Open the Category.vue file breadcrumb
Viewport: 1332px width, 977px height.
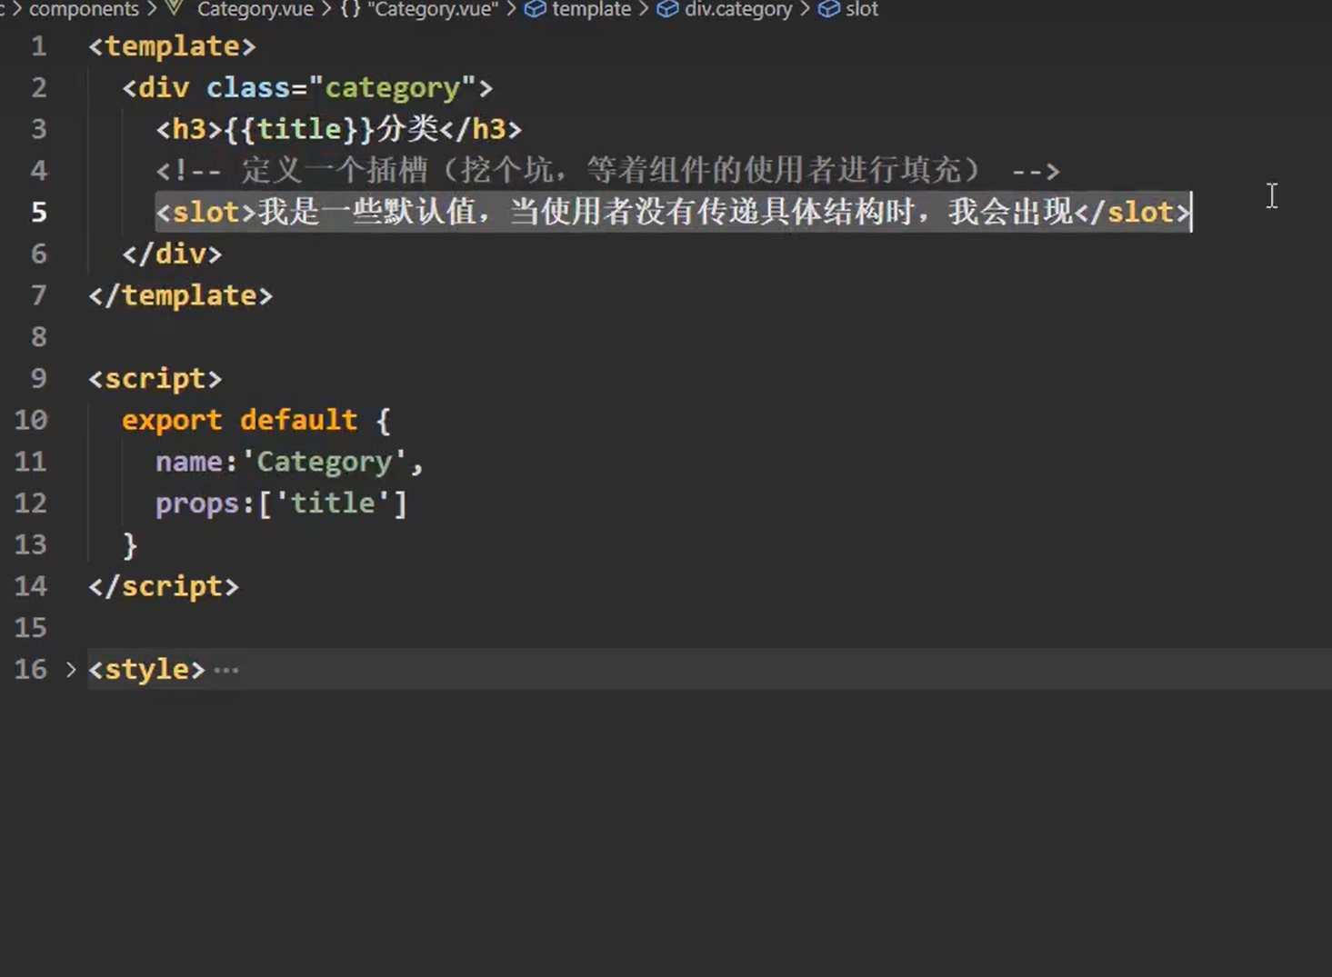(x=255, y=9)
